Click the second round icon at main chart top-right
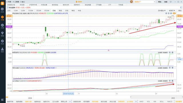 click(169, 13)
